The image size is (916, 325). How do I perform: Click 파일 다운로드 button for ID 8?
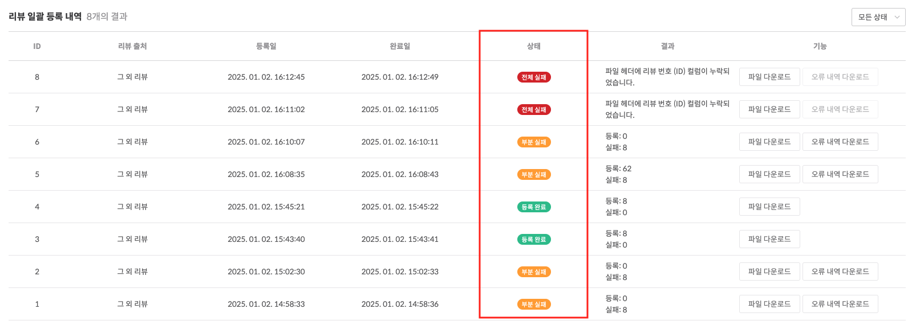tap(769, 77)
